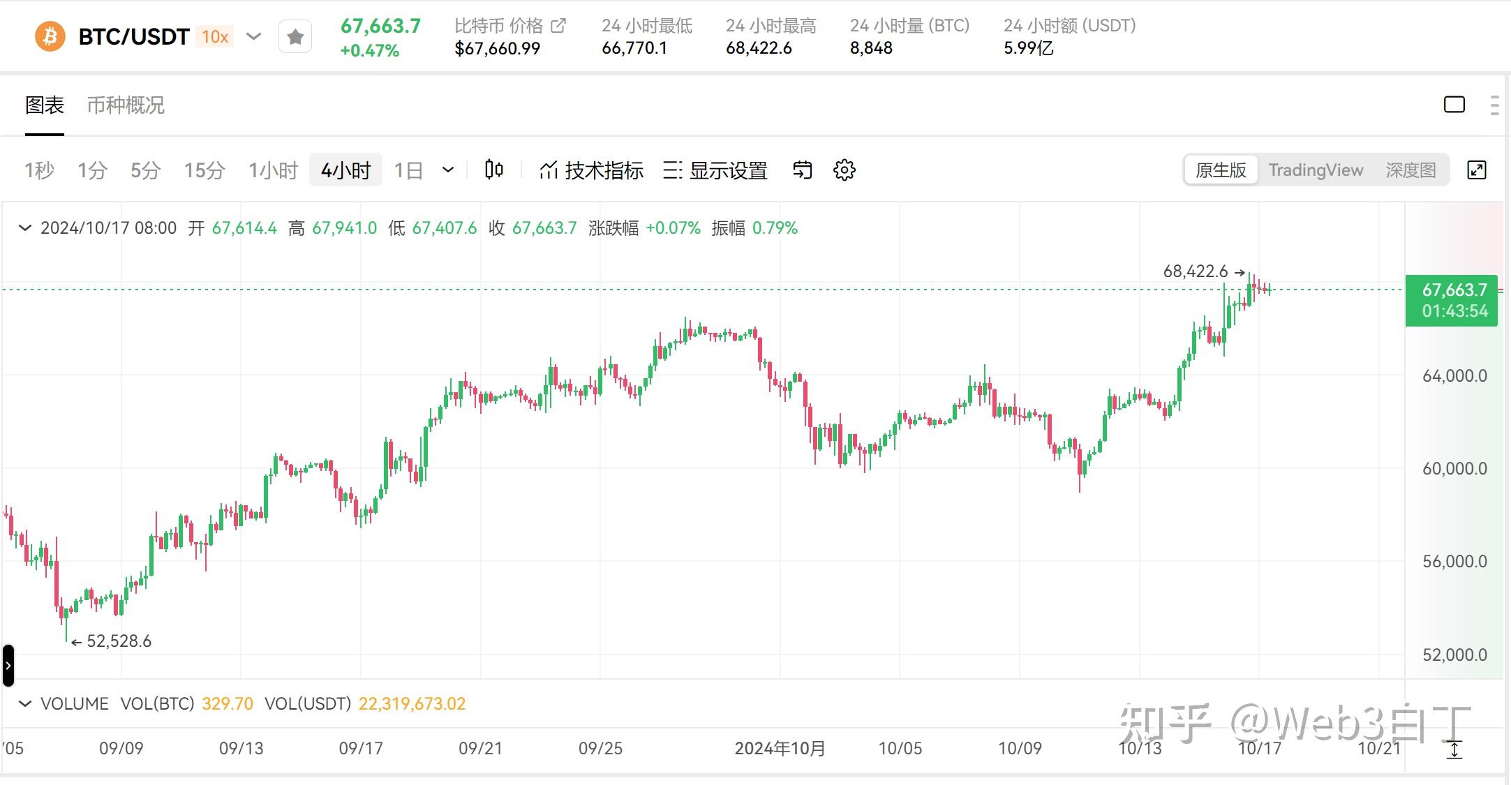Switch to the 币种概况 tab
The height and width of the screenshot is (785, 1511).
126,105
